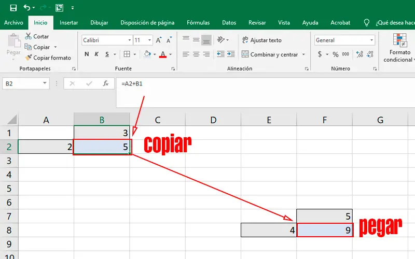This screenshot has width=415, height=259.
Task: Open the Archivo tab
Action: 13,23
